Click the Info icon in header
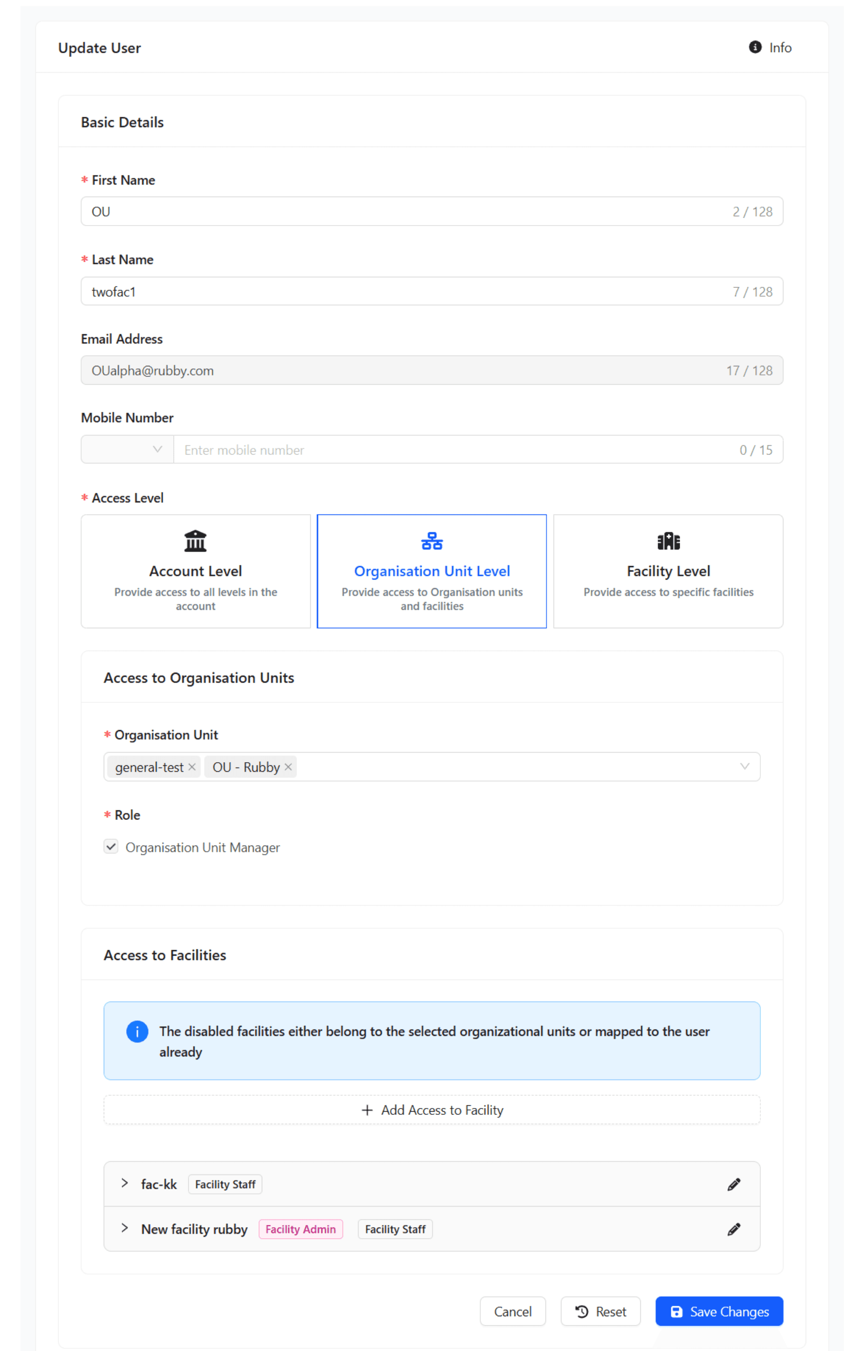Viewport: 852px width, 1351px height. pyautogui.click(x=755, y=47)
